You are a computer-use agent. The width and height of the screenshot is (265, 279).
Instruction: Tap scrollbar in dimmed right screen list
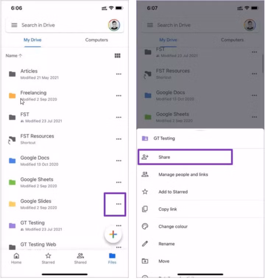point(263,64)
